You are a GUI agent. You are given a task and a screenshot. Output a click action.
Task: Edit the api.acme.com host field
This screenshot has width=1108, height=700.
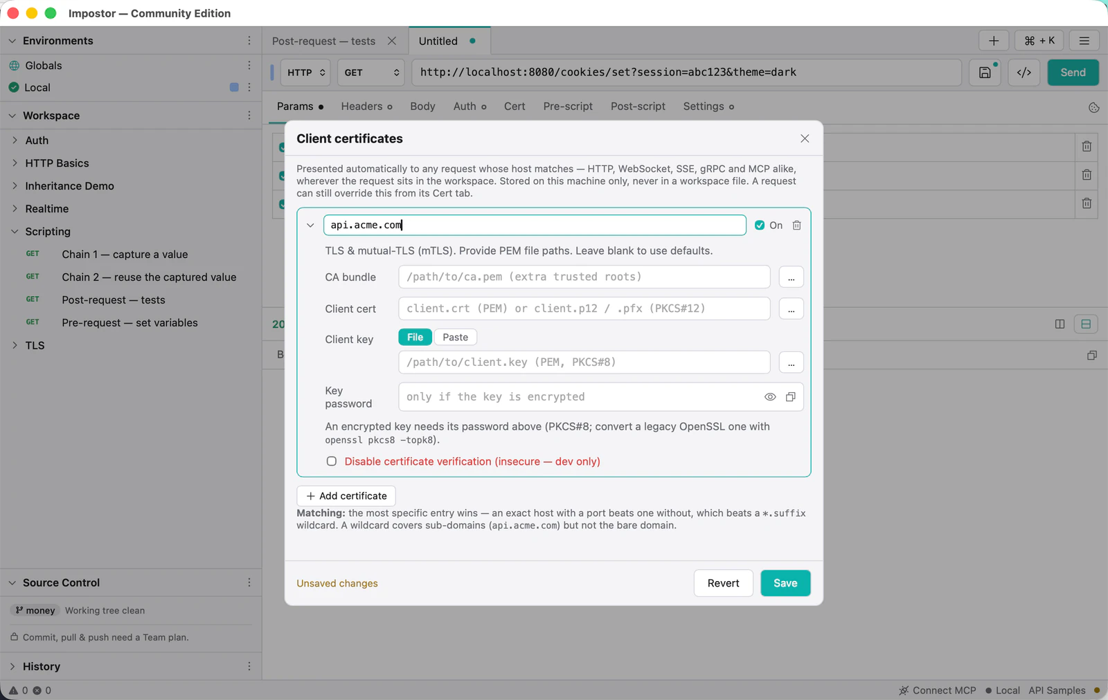(535, 225)
